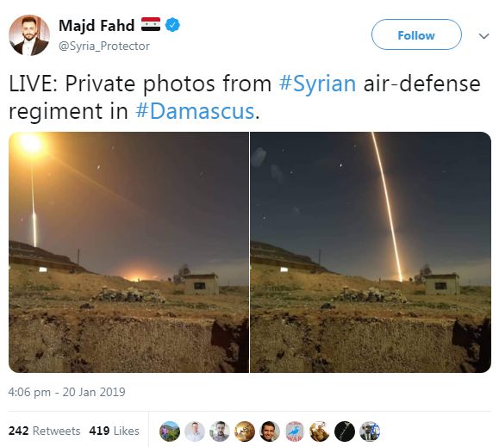The height and width of the screenshot is (447, 499).
Task: Open the third liker's bearded man avatar
Action: pyautogui.click(x=220, y=431)
